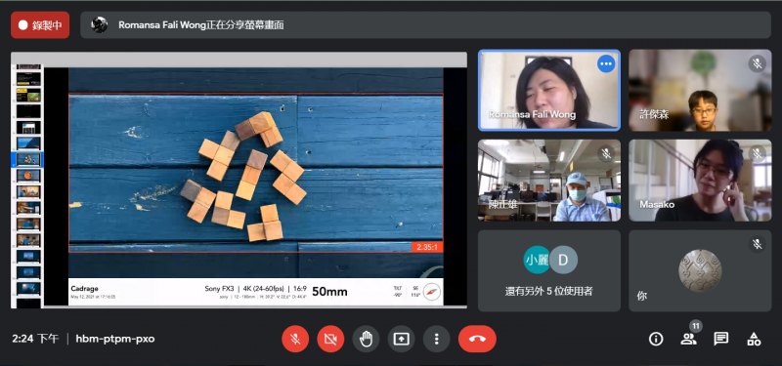Viewport: 782px width, 366px height.
Task: Open the meeting details info icon
Action: point(655,339)
